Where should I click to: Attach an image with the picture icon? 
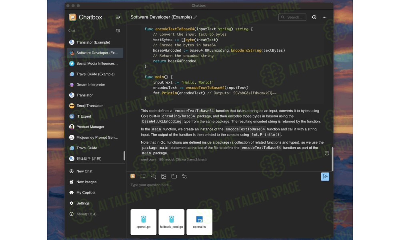(164, 176)
